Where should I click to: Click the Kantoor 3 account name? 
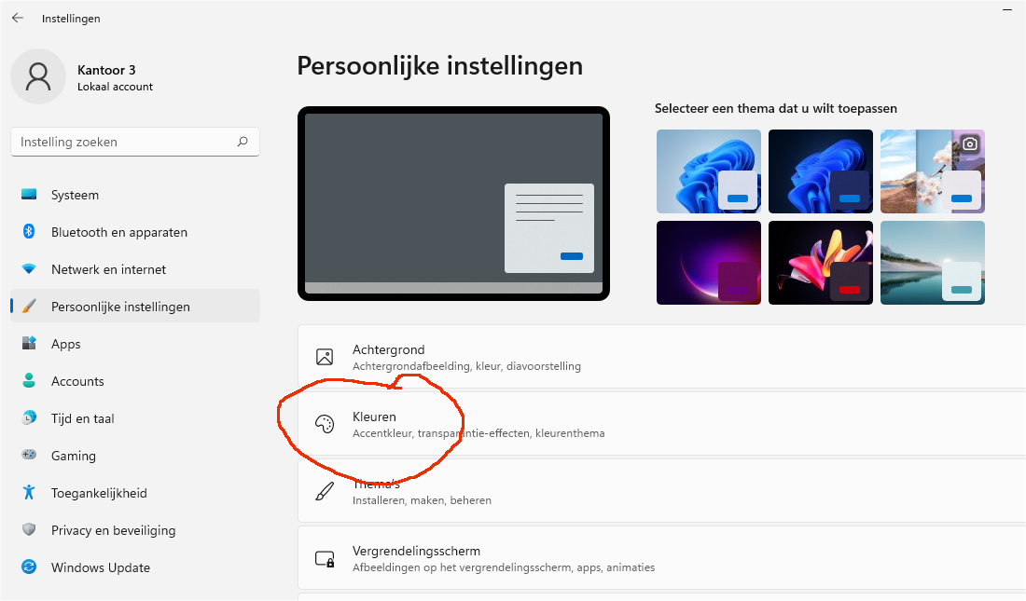point(106,70)
